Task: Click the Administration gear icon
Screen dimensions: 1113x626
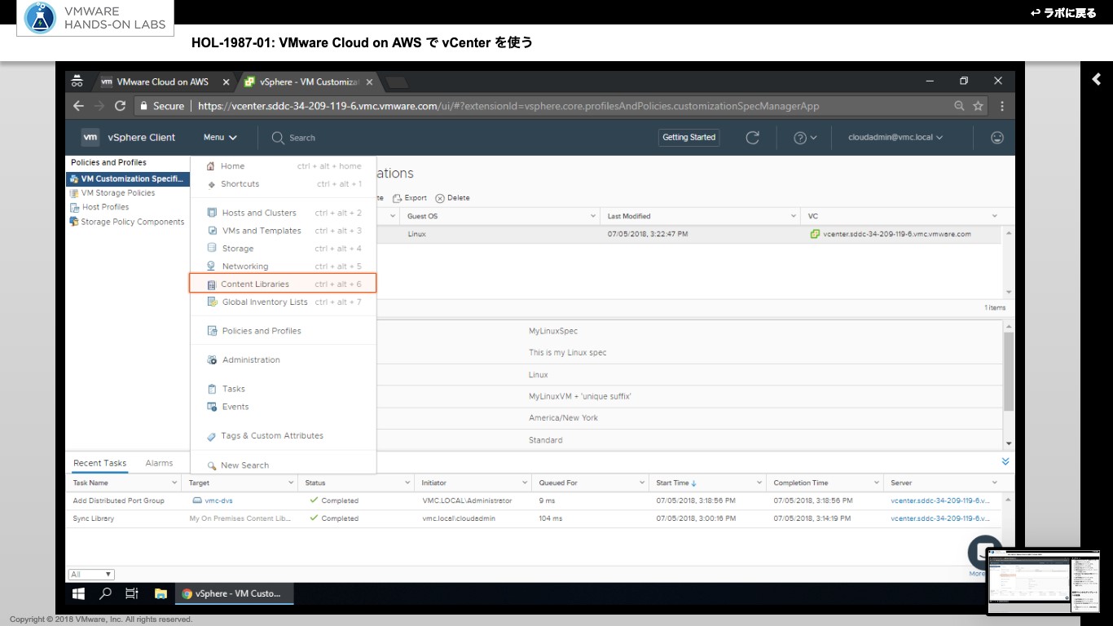Action: click(212, 359)
